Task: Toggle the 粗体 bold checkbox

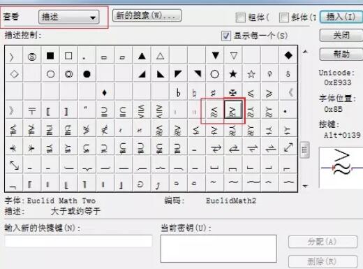Action: pos(240,17)
